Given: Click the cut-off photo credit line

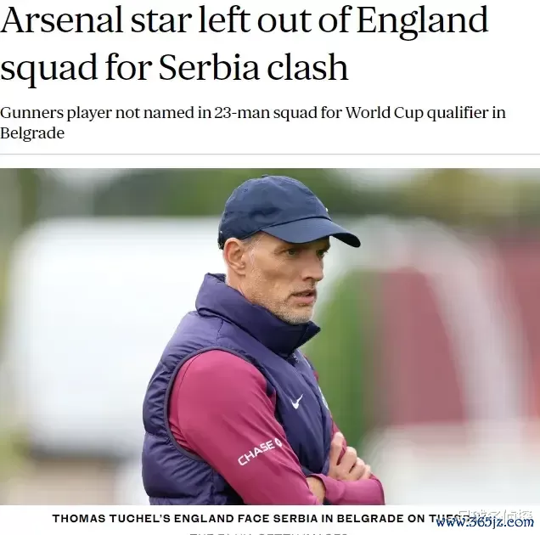Looking at the screenshot, I should pyautogui.click(x=270, y=532).
